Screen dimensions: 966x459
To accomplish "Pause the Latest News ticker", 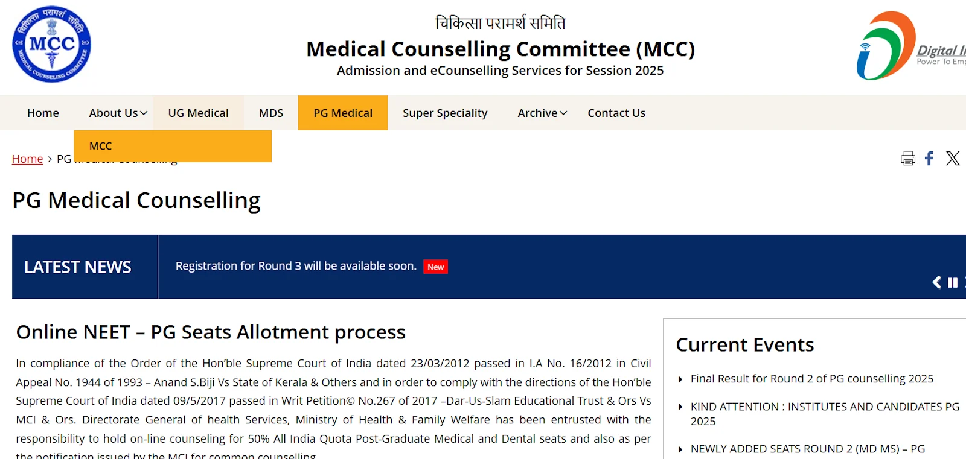I will click(953, 282).
